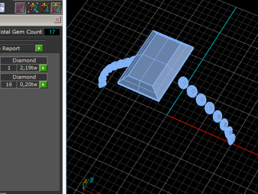The width and height of the screenshot is (258, 194).
Task: Click green arrow beside 0,20tw Diamond
Action: (x=43, y=85)
